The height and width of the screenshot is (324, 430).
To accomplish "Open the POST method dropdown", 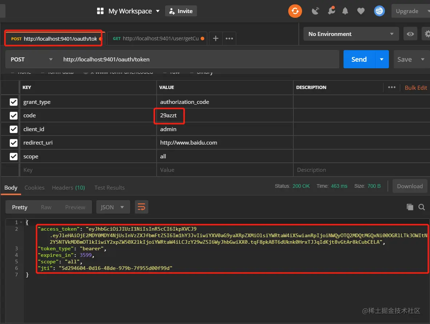I will [x=31, y=60].
